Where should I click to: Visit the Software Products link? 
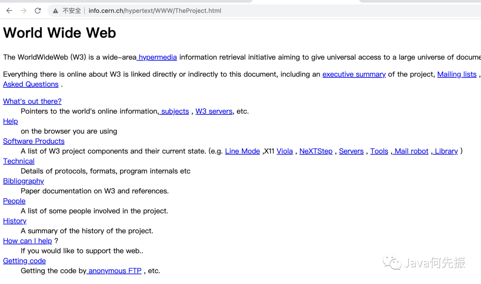point(33,141)
